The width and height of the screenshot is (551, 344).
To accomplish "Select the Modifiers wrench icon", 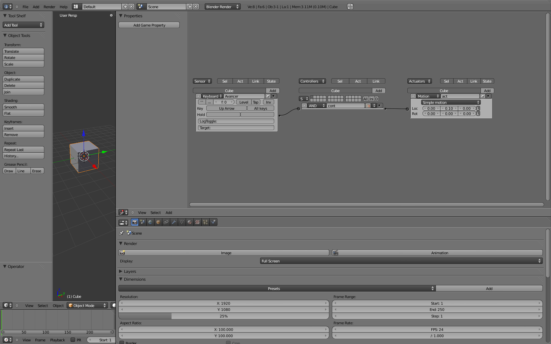I will coord(174,222).
